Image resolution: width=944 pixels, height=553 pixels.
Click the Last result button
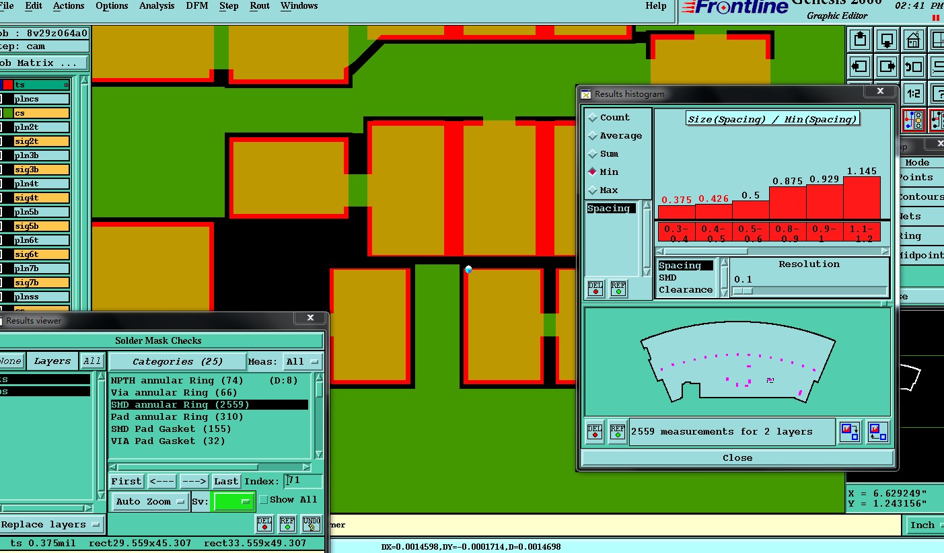(x=226, y=481)
